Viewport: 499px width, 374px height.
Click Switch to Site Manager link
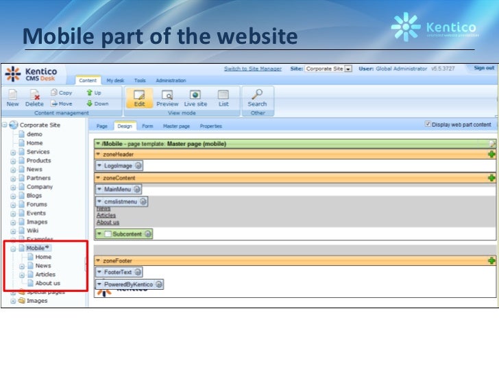coord(253,68)
